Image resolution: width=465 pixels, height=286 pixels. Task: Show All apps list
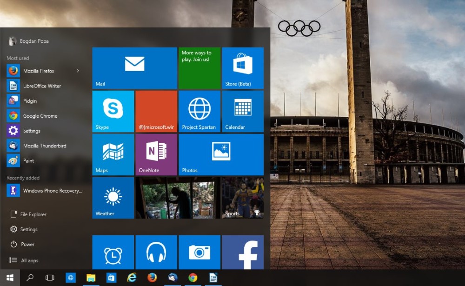24,260
